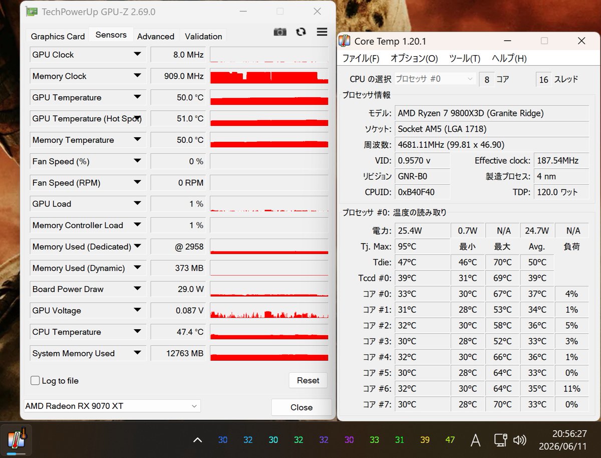Click the 12763 MB system memory value
The image size is (601, 458).
coord(178,353)
